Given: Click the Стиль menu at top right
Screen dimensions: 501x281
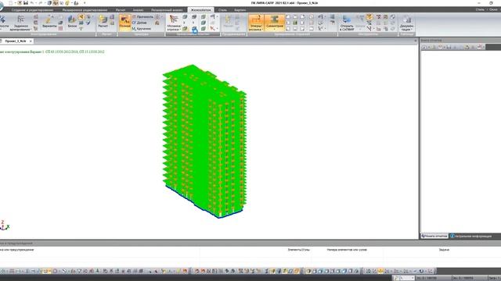Looking at the screenshot, I should click(480, 9).
